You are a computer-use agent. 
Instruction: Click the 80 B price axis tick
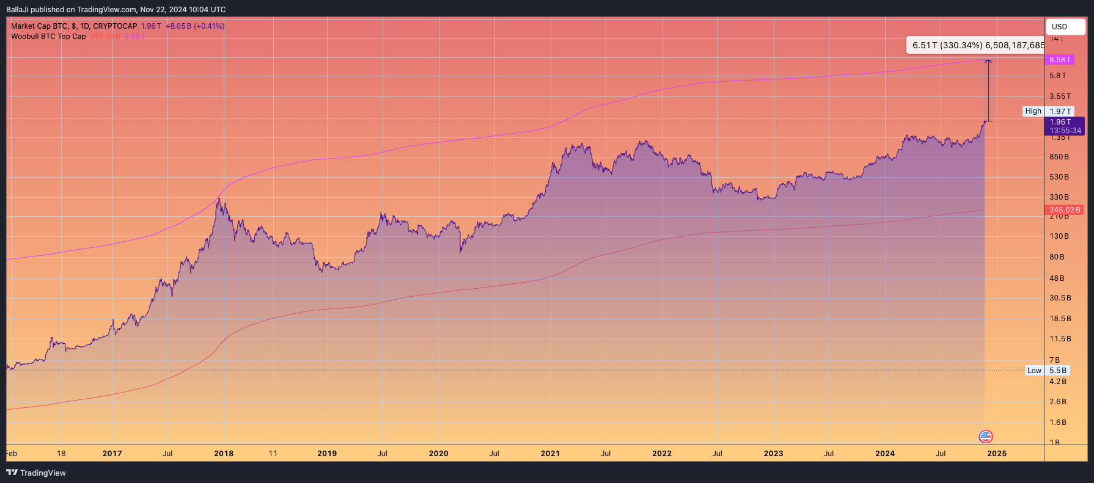(x=1057, y=257)
